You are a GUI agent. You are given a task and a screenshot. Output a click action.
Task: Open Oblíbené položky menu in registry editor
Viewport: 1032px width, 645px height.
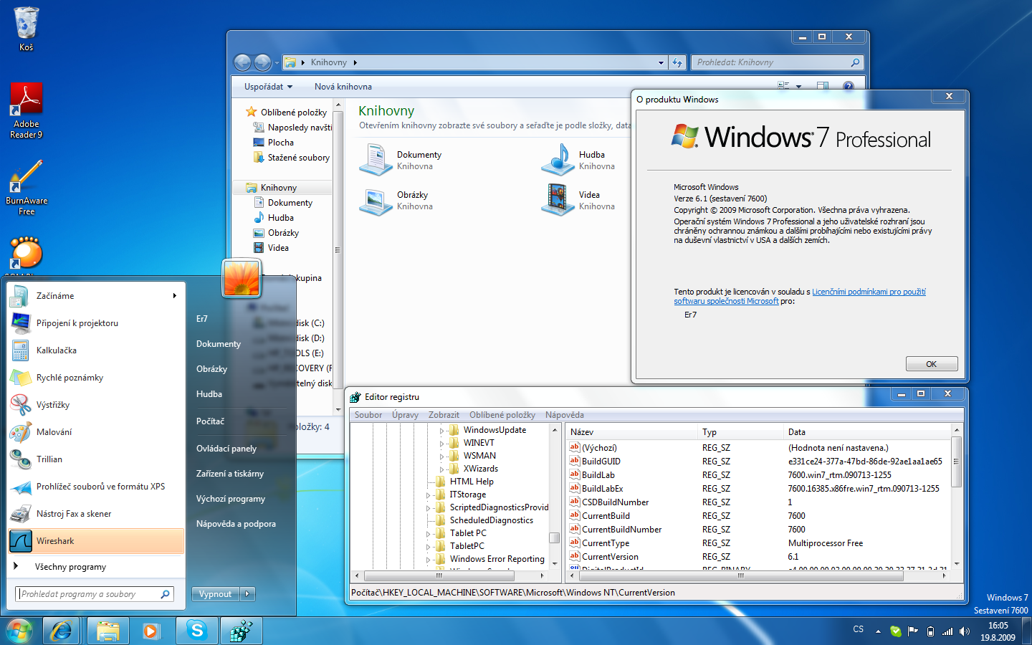502,415
